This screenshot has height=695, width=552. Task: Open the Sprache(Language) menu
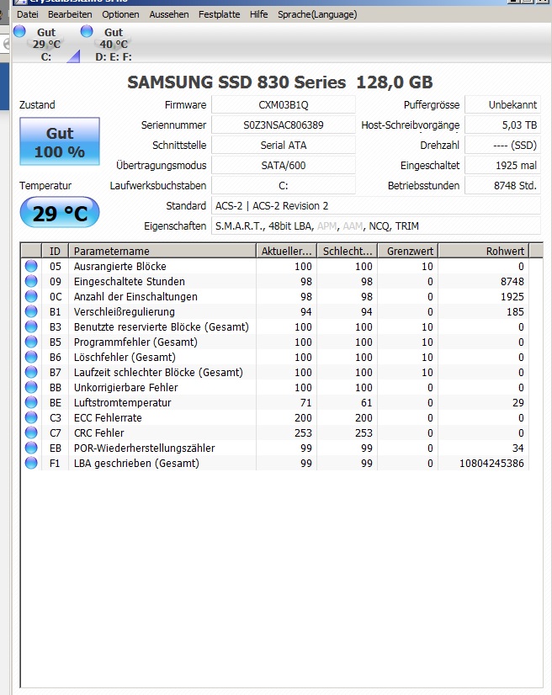click(x=317, y=14)
